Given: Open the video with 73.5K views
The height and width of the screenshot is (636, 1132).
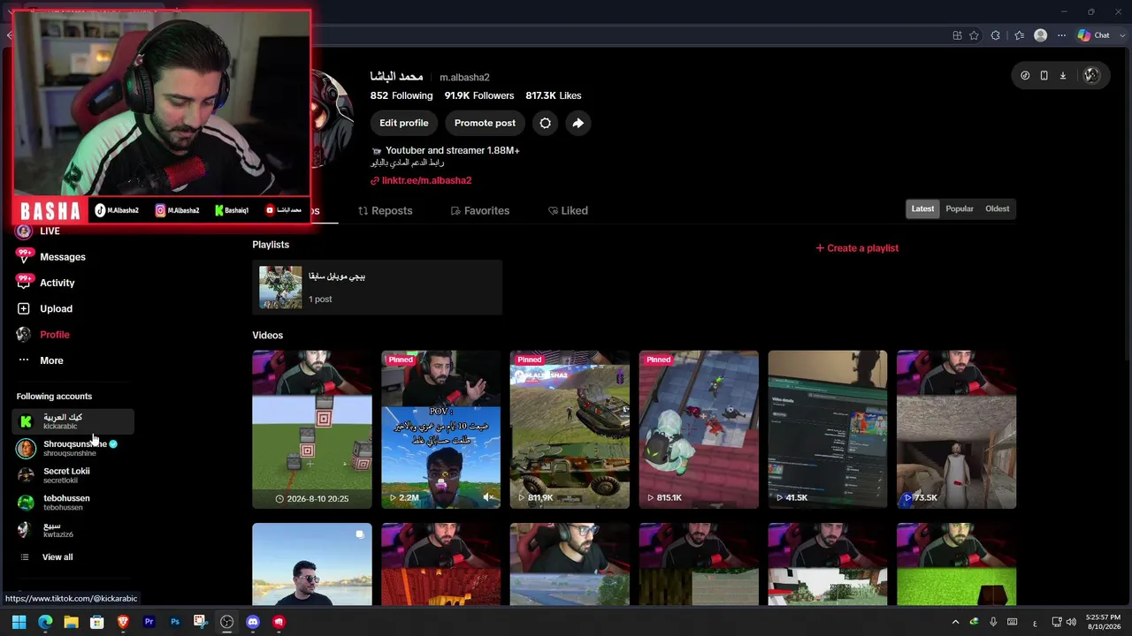Looking at the screenshot, I should [957, 429].
